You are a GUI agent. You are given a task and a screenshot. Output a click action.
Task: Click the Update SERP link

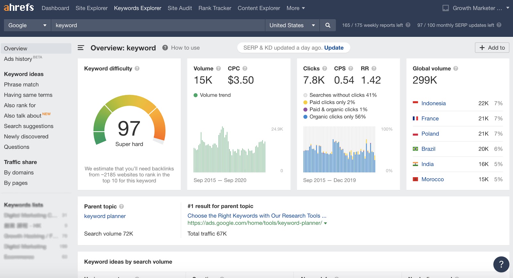coord(334,48)
